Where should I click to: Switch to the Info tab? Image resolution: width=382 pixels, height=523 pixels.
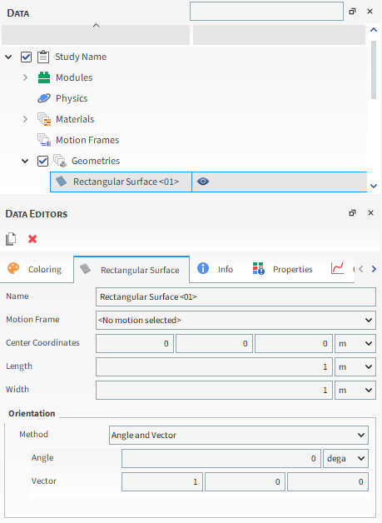(x=216, y=269)
